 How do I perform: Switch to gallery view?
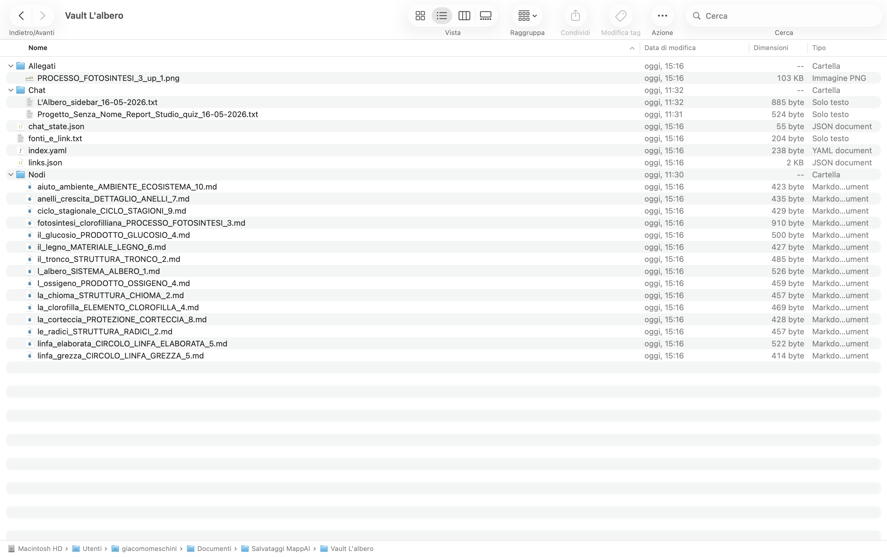pos(485,16)
